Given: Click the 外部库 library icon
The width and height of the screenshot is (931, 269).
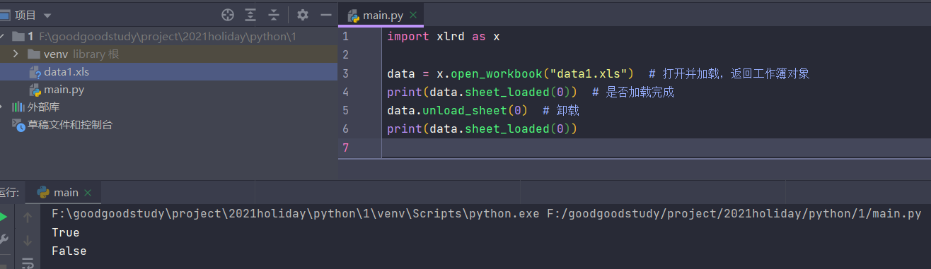Looking at the screenshot, I should (x=18, y=107).
